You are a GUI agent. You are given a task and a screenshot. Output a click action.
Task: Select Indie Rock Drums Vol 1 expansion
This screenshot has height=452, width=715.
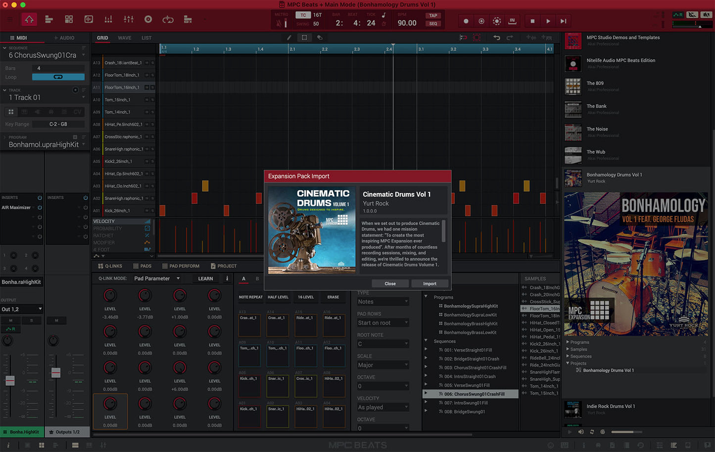611,407
